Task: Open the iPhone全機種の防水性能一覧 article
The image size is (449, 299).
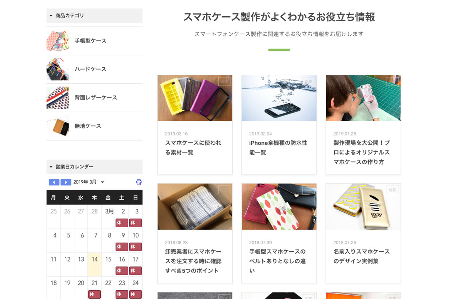Action: point(278,147)
